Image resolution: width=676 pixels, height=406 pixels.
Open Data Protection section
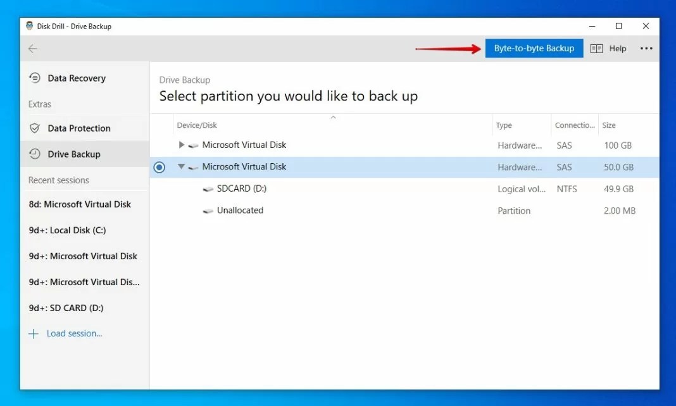pos(85,128)
